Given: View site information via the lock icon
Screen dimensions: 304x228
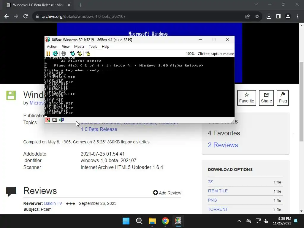Looking at the screenshot, I should point(37,17).
